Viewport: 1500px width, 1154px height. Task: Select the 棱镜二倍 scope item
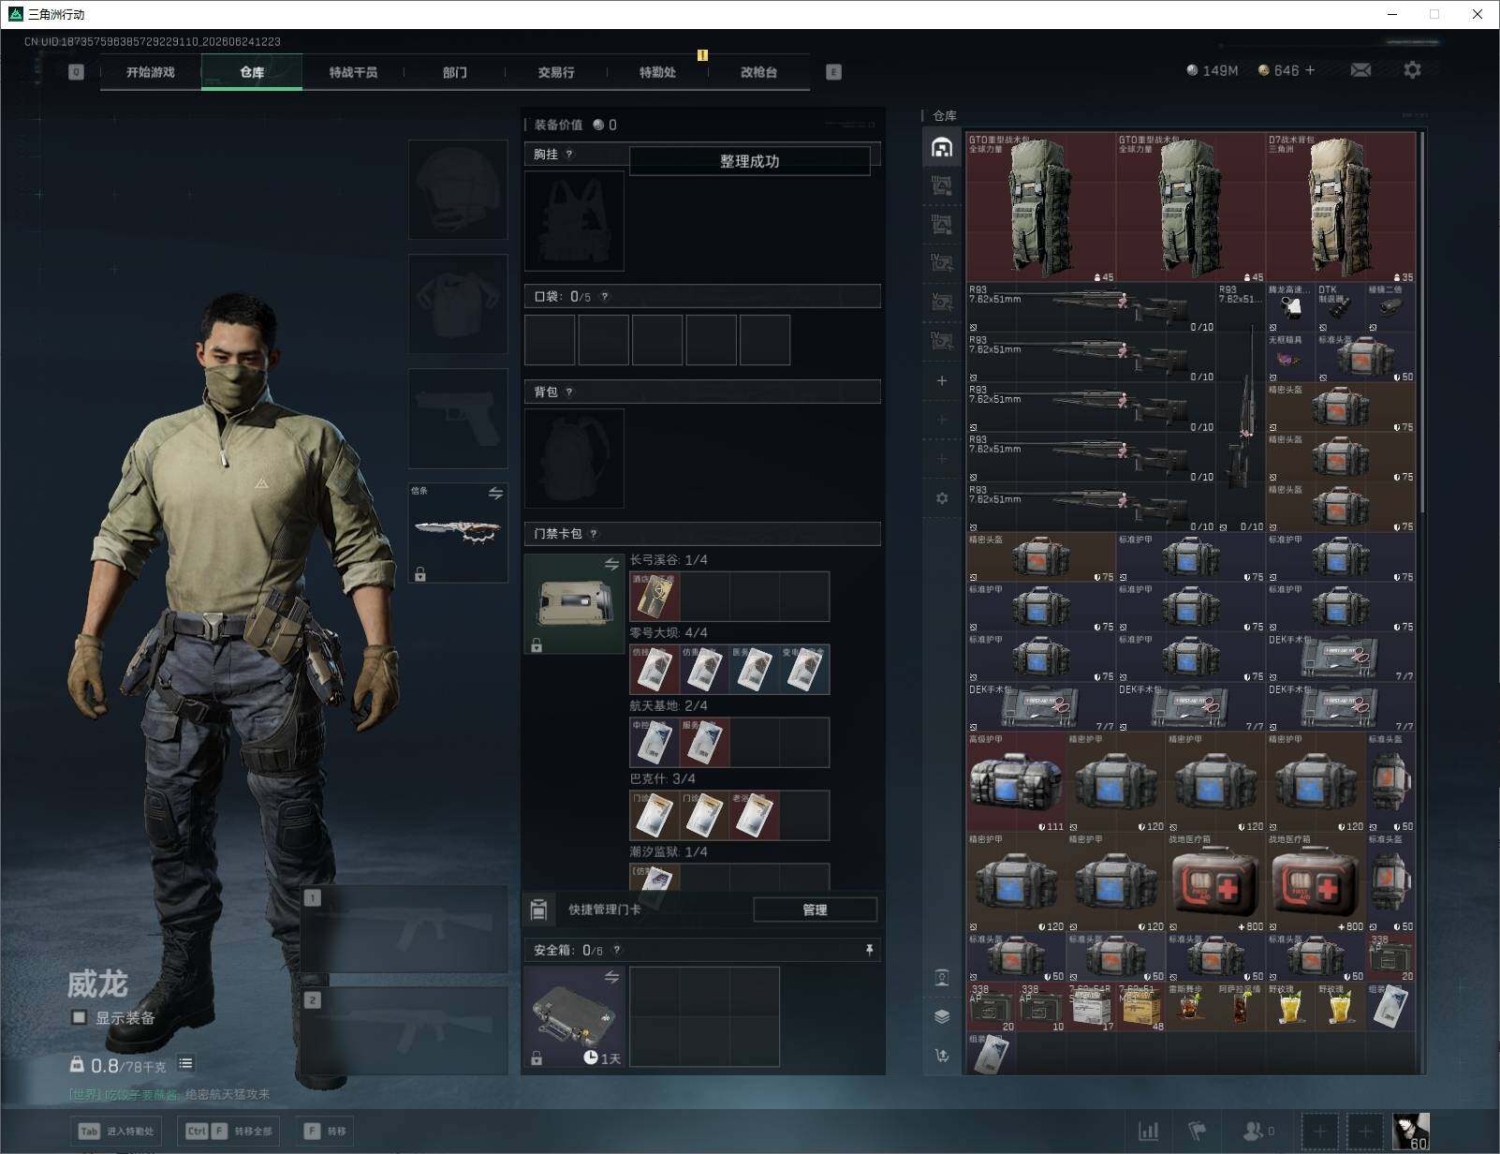(x=1390, y=308)
